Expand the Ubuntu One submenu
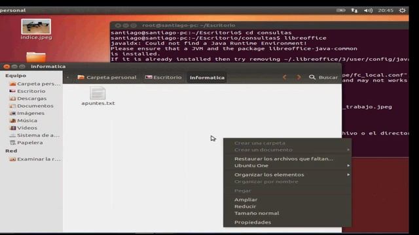This screenshot has height=235, width=419. 287,165
